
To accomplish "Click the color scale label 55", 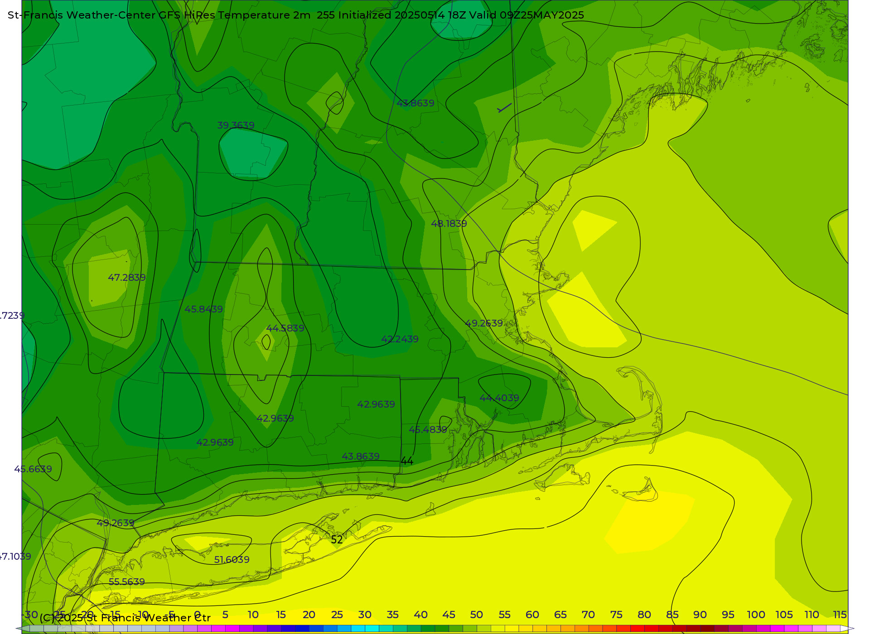I will point(504,615).
